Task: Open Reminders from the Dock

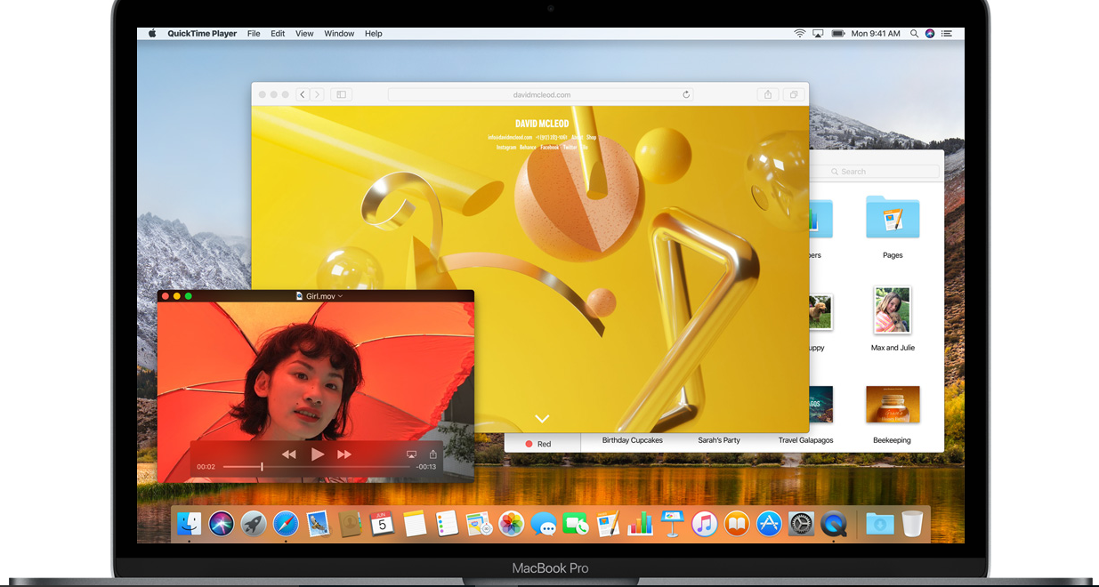Action: click(447, 524)
